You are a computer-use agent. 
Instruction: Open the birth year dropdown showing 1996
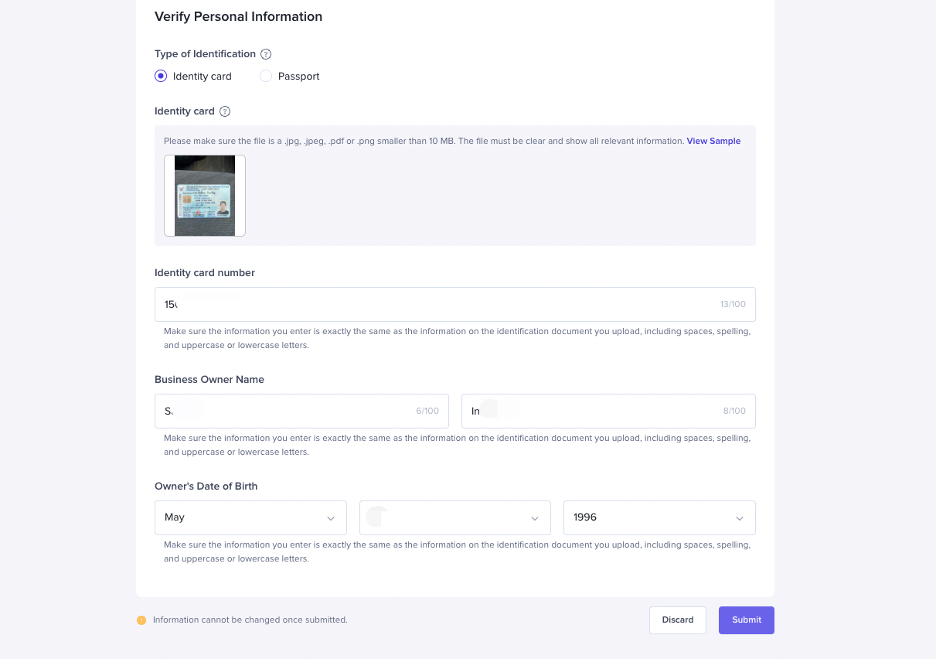pyautogui.click(x=659, y=517)
